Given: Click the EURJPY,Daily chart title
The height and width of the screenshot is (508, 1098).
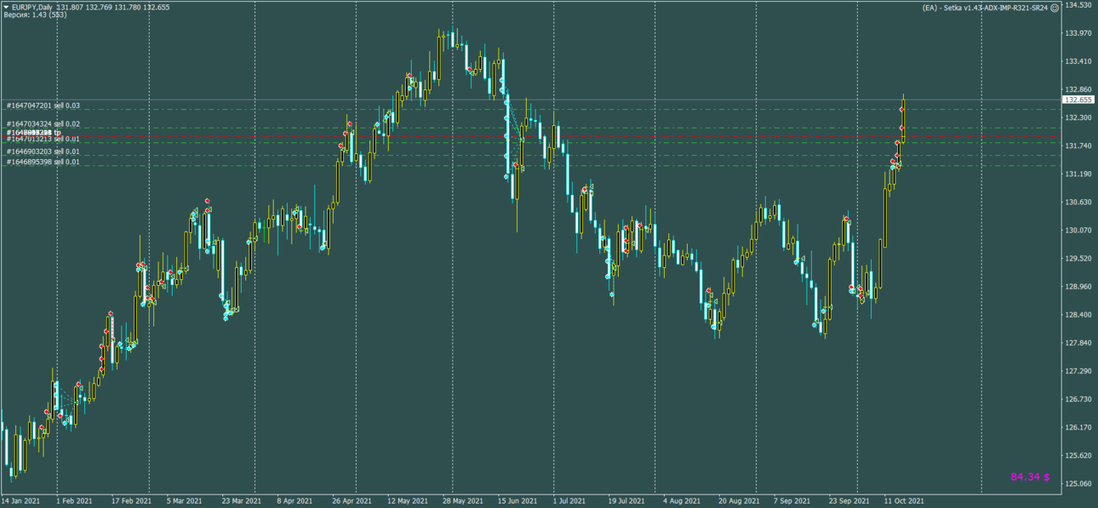Looking at the screenshot, I should point(31,7).
